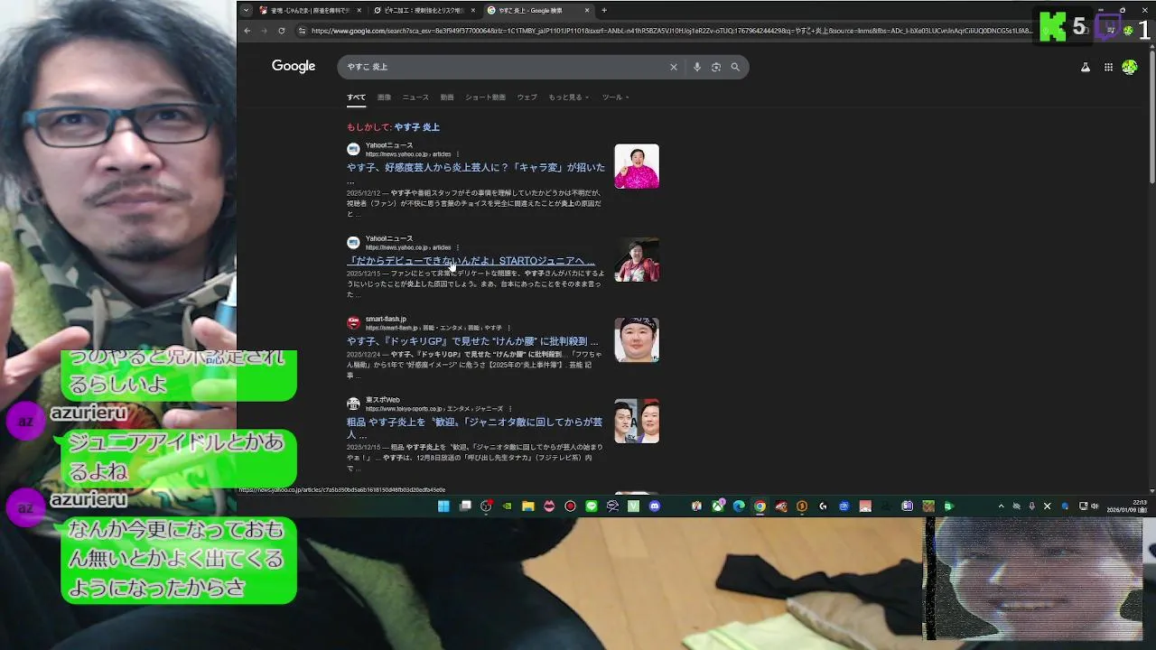Open Google Lens image search icon
The height and width of the screenshot is (650, 1156).
[716, 67]
